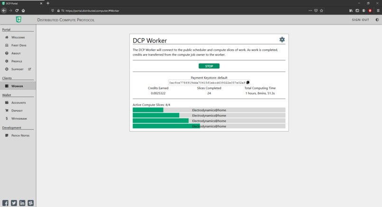Screen dimensions: 382x207
Task: Click the DCP Worker heading
Action: coord(150,40)
